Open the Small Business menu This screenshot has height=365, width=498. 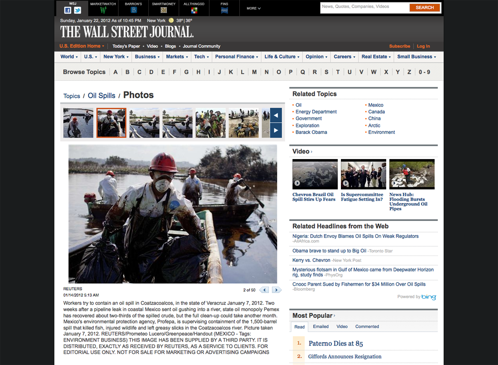point(416,56)
